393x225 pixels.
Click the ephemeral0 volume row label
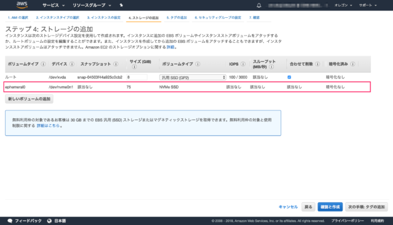pos(15,87)
